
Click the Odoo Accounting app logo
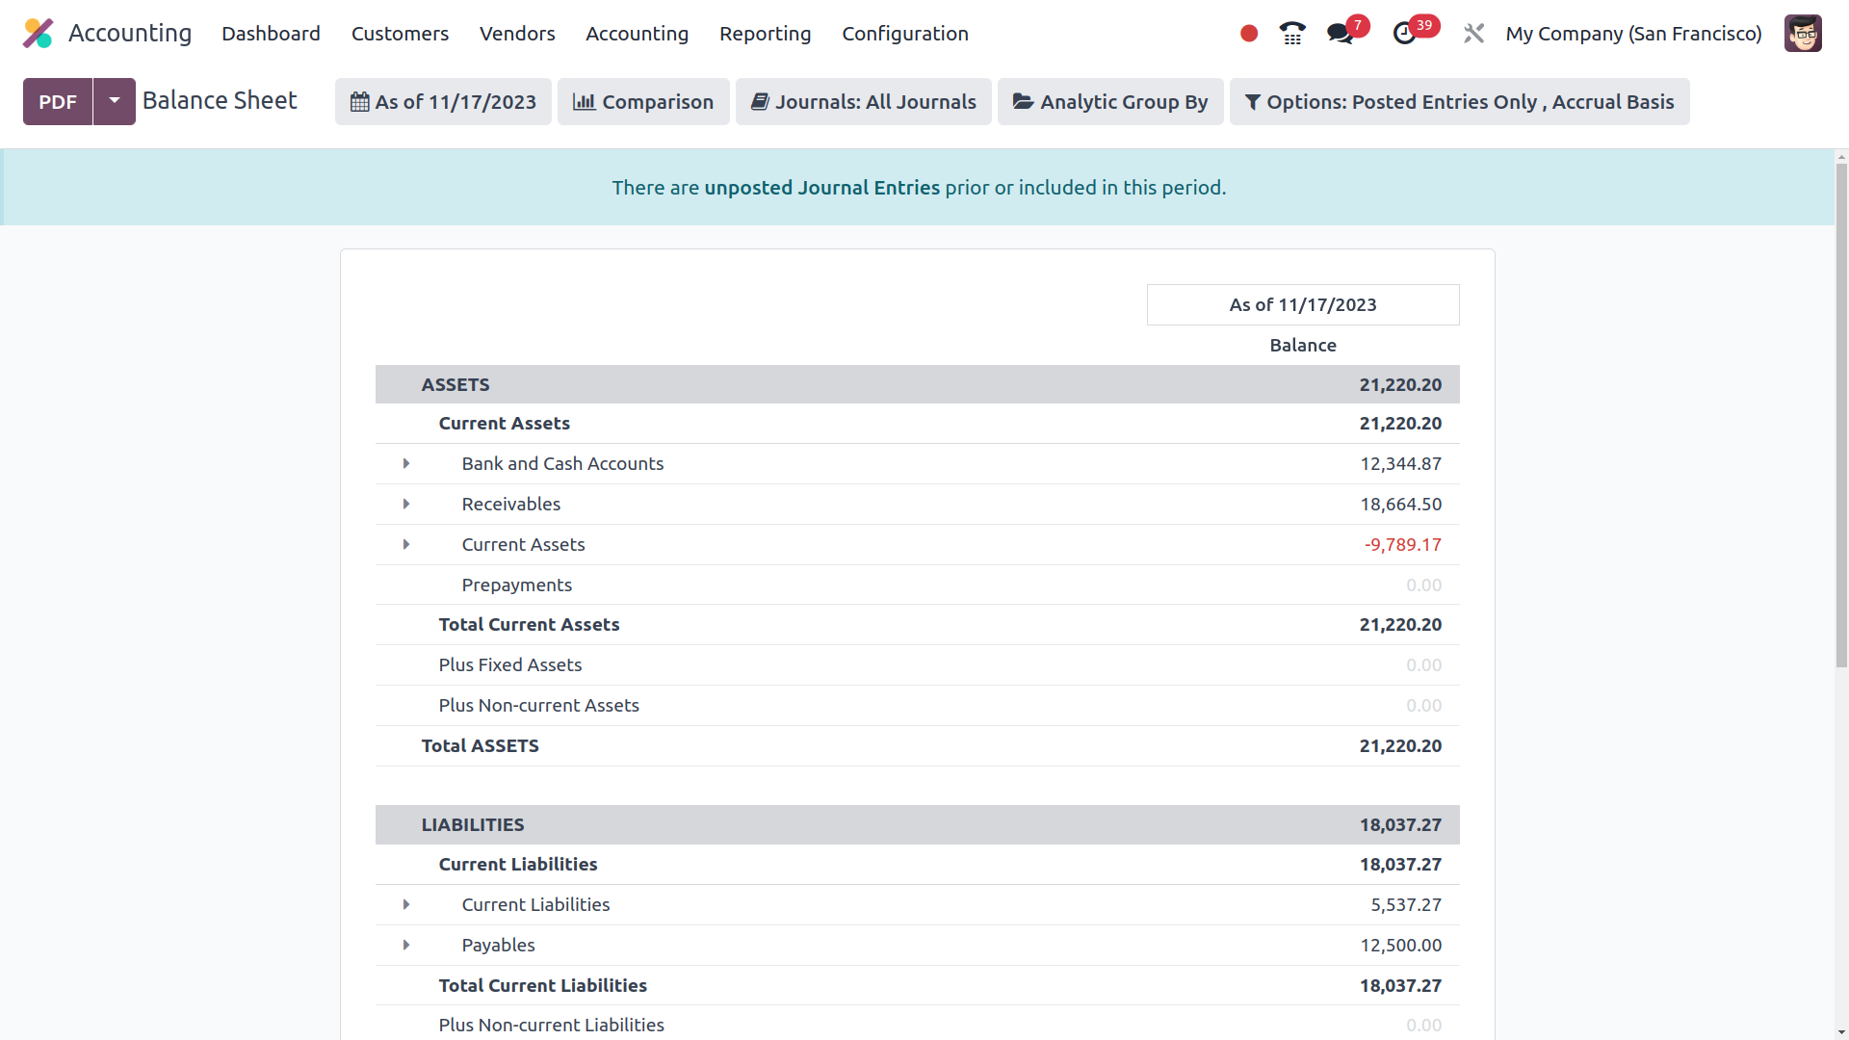coord(37,32)
